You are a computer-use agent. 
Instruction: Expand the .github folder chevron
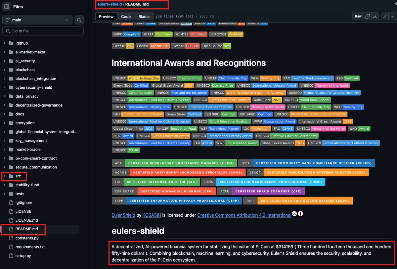(x=4, y=43)
